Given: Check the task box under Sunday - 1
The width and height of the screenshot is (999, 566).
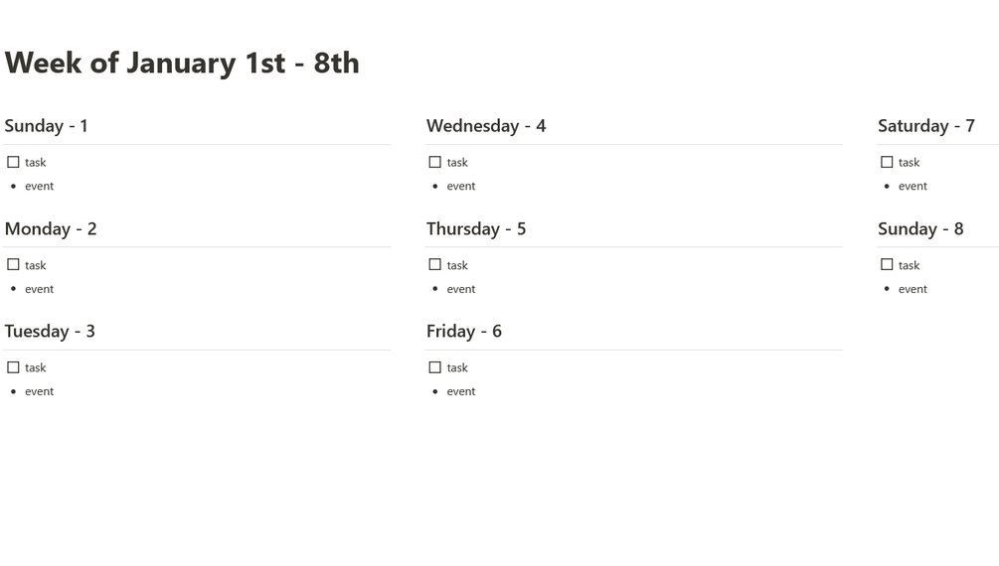Looking at the screenshot, I should (13, 162).
